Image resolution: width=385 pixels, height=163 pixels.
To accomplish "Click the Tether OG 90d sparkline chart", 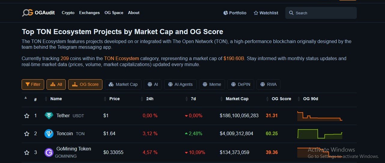I will tap(320, 116).
